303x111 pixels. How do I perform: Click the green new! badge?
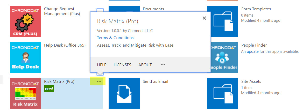49,89
